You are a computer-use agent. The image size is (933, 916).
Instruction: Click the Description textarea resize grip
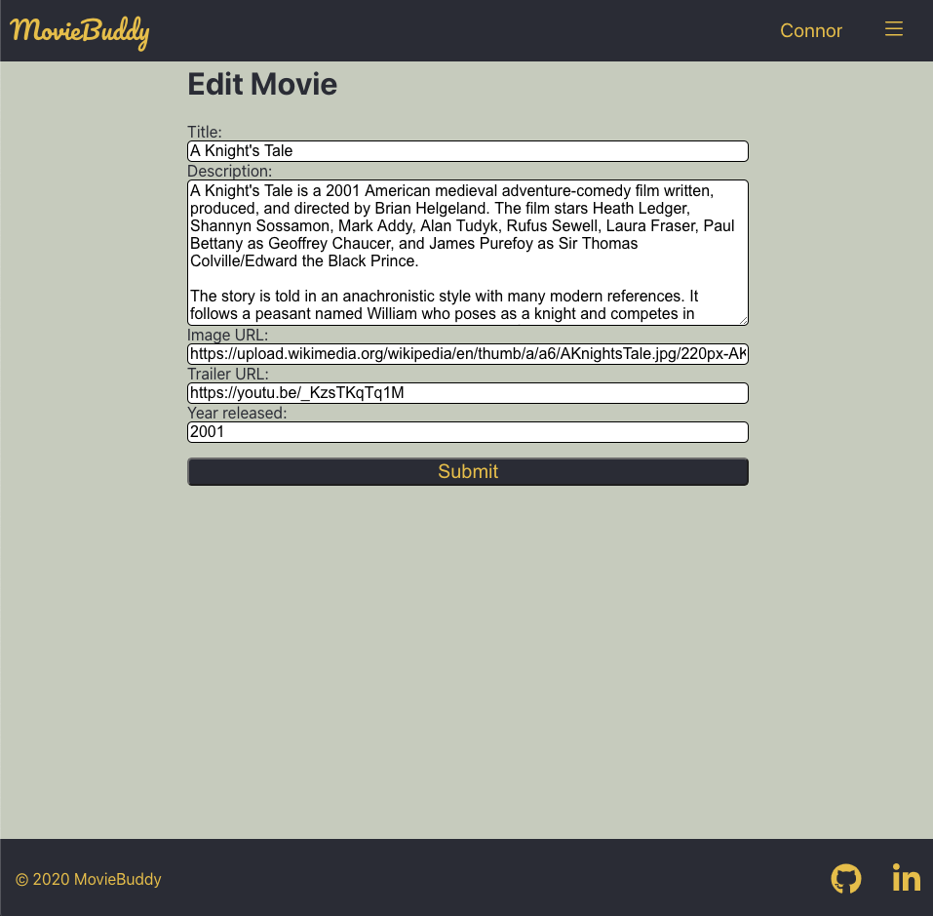pyautogui.click(x=744, y=320)
